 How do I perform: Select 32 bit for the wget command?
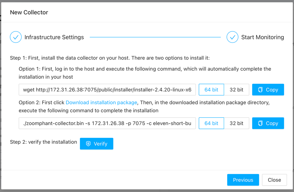coord(236,90)
